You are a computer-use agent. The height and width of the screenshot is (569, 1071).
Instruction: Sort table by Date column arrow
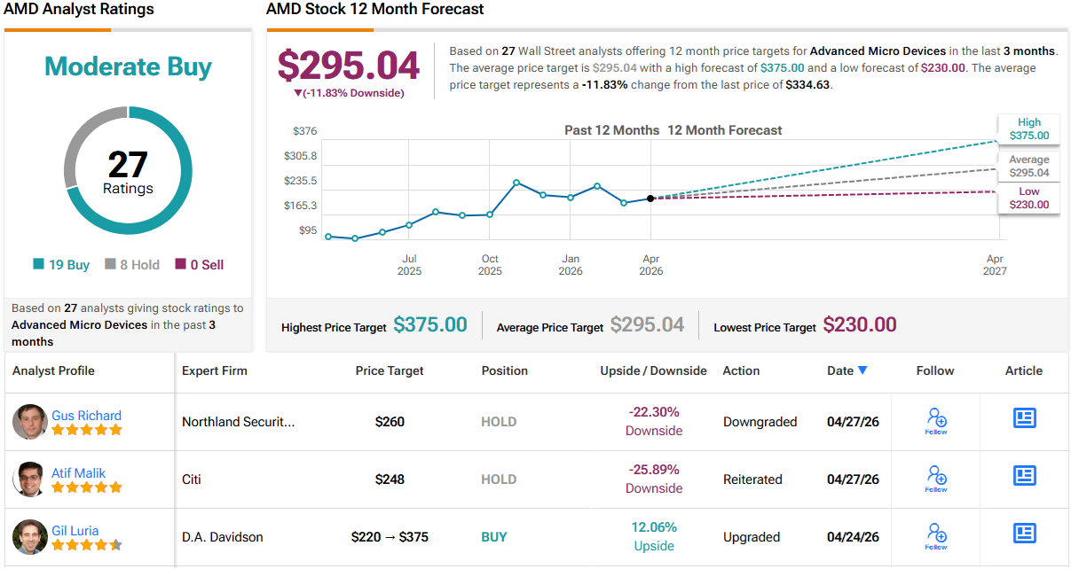pos(862,371)
